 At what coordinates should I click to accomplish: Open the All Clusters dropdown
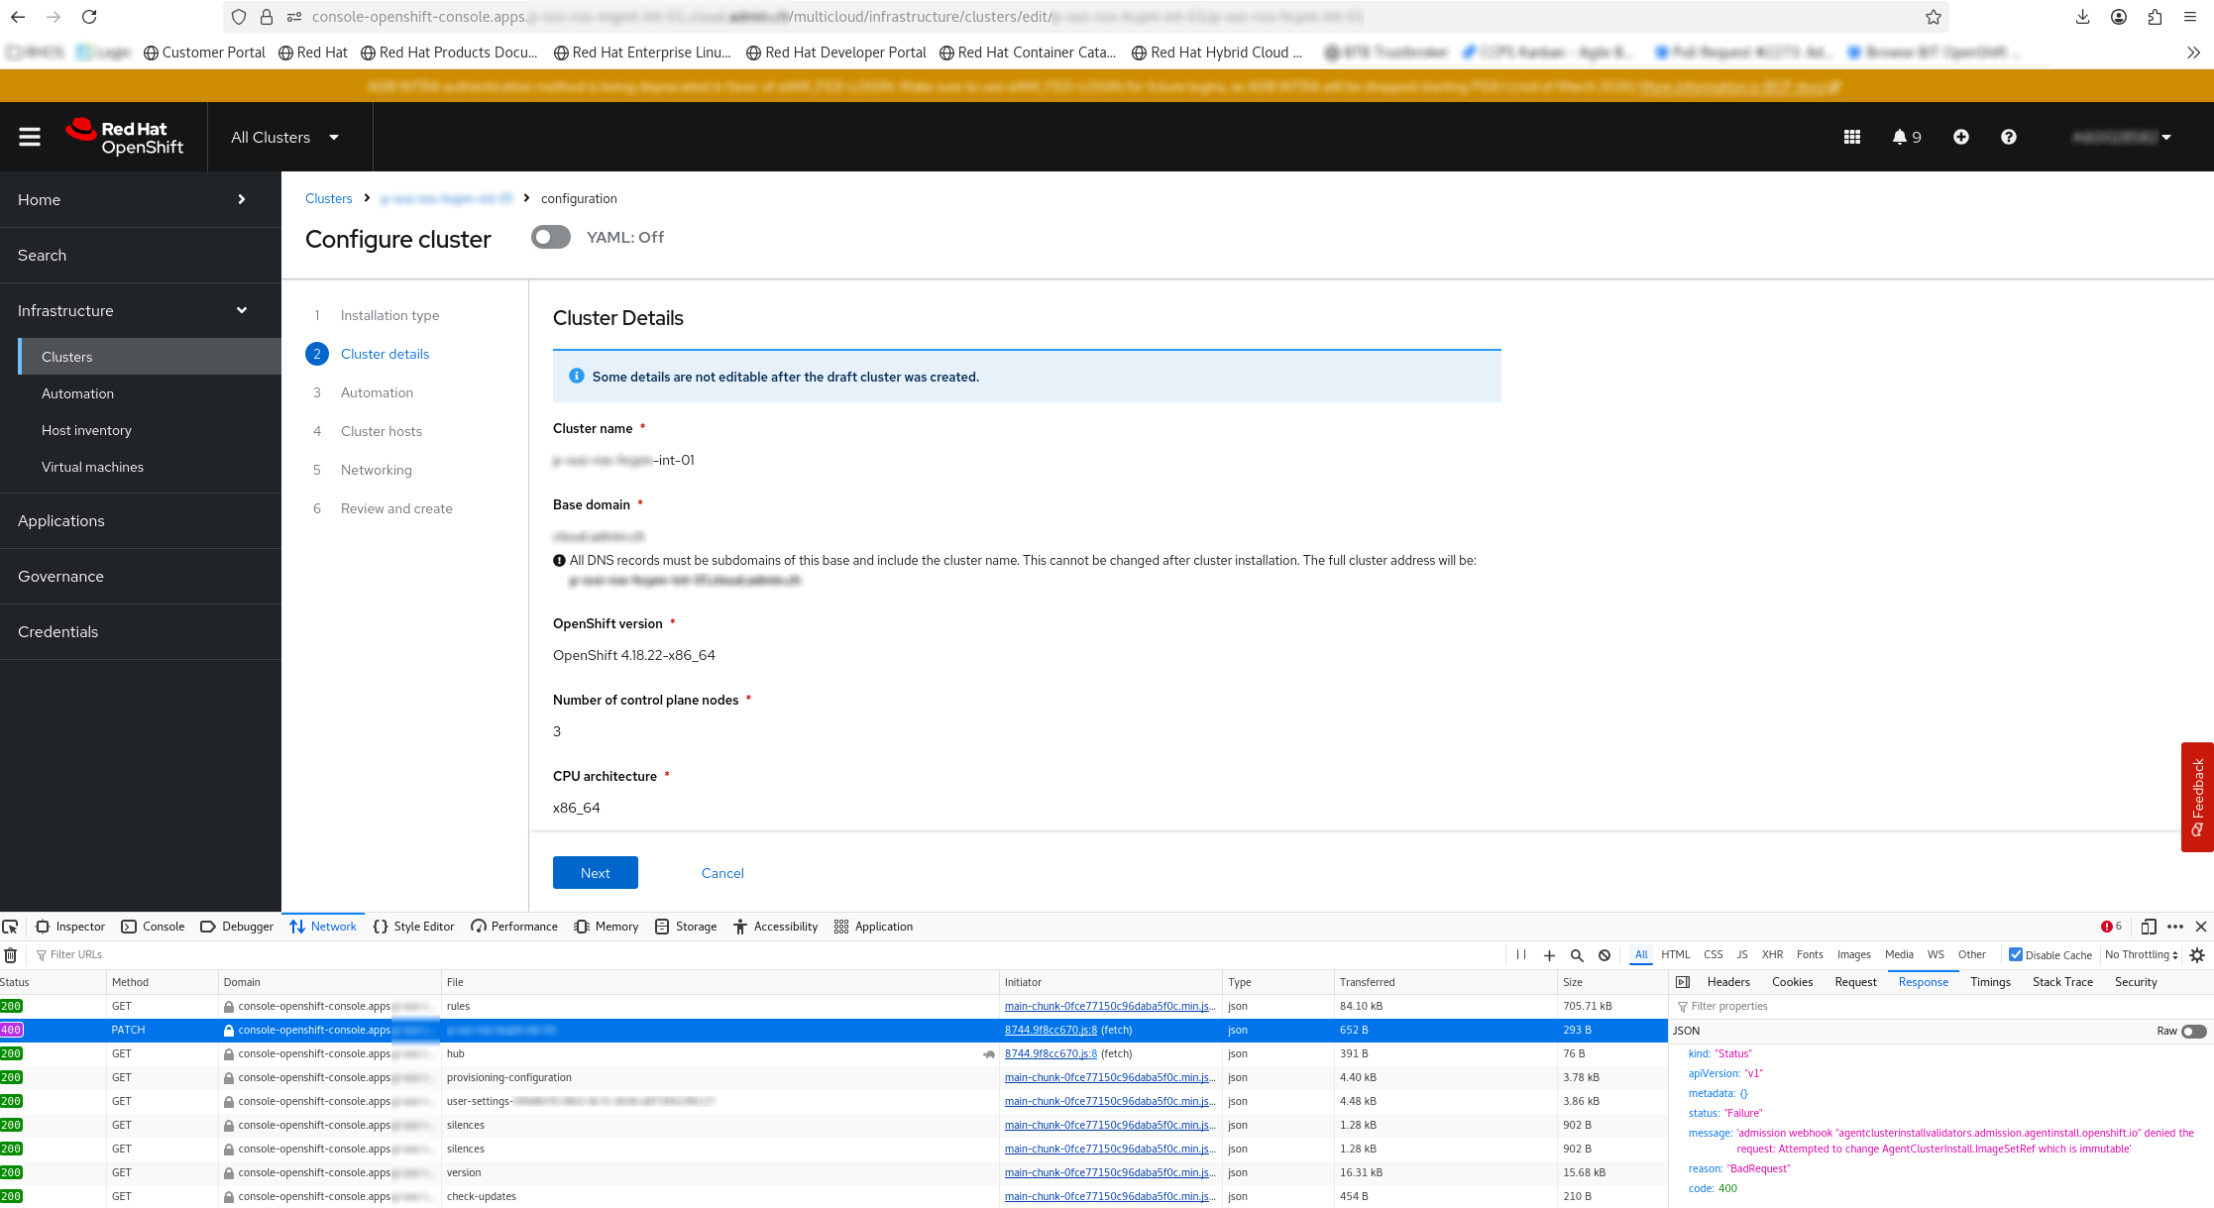(x=284, y=137)
